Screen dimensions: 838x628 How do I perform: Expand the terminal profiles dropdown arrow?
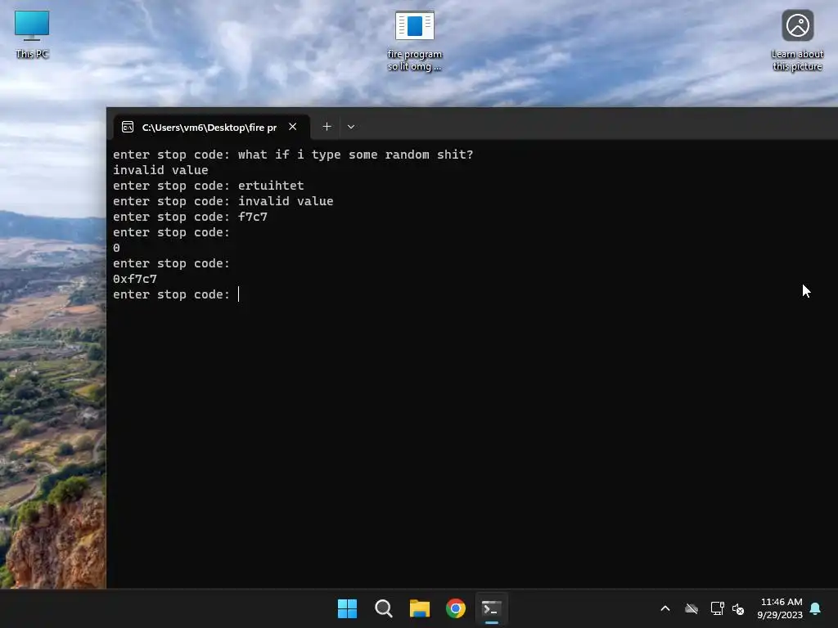[x=351, y=127]
